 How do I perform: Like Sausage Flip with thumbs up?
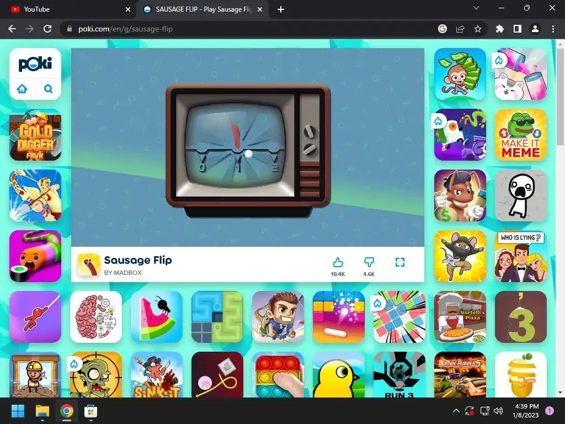(338, 262)
